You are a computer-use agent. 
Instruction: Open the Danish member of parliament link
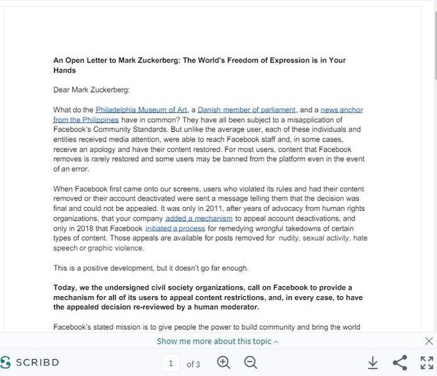tap(247, 109)
